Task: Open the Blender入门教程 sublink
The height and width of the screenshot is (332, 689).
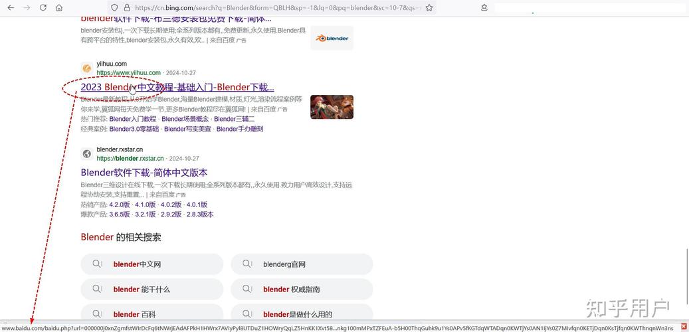Action: (x=133, y=119)
